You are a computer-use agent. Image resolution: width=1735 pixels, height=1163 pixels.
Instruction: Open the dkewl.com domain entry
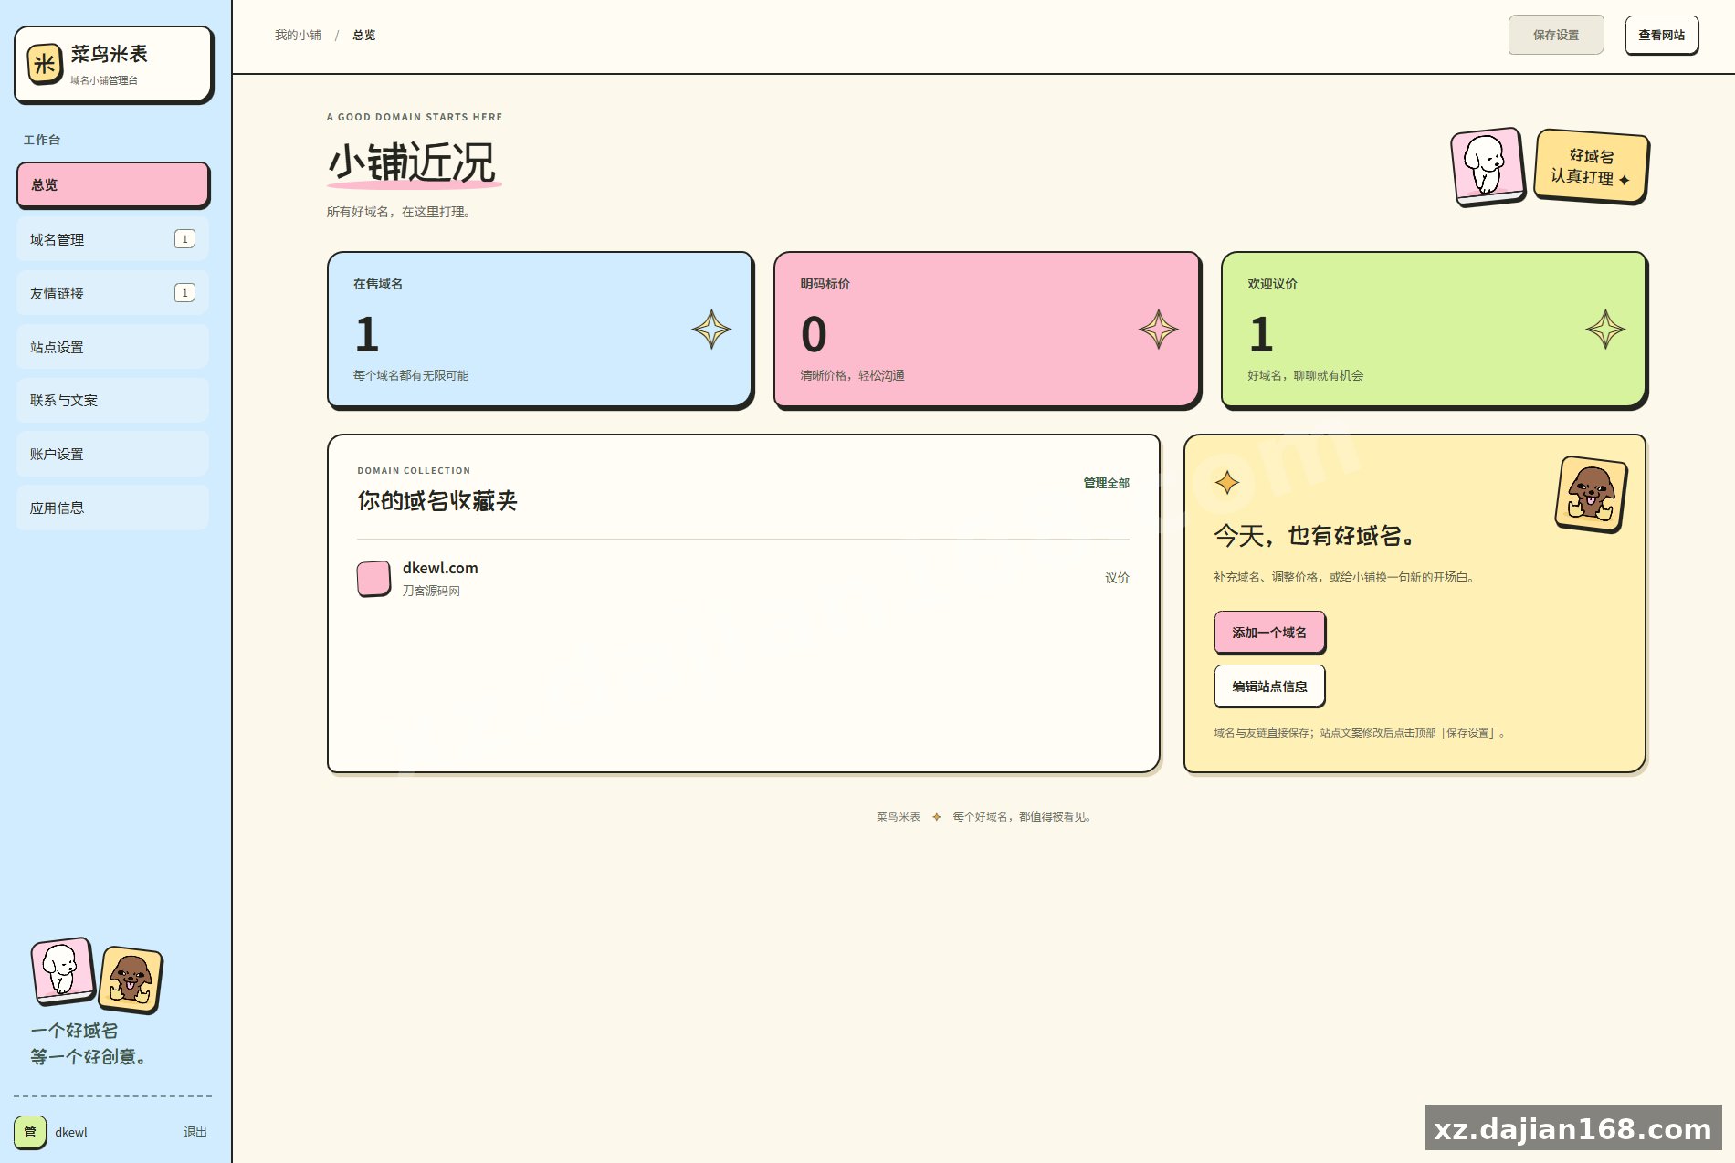tap(743, 579)
